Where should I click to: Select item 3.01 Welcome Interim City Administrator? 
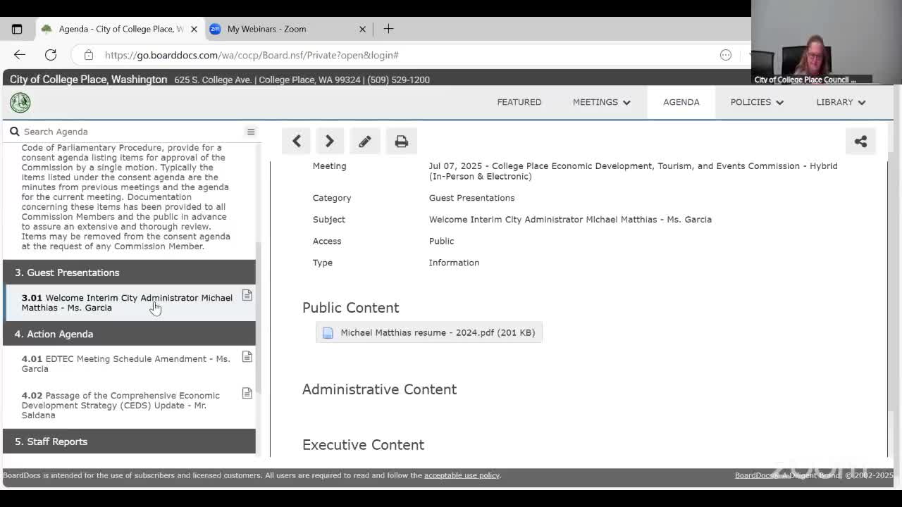tap(130, 303)
